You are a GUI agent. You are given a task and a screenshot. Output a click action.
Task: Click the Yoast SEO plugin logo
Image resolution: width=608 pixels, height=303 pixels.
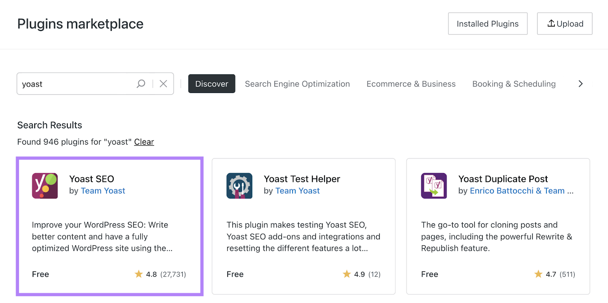coord(45,186)
